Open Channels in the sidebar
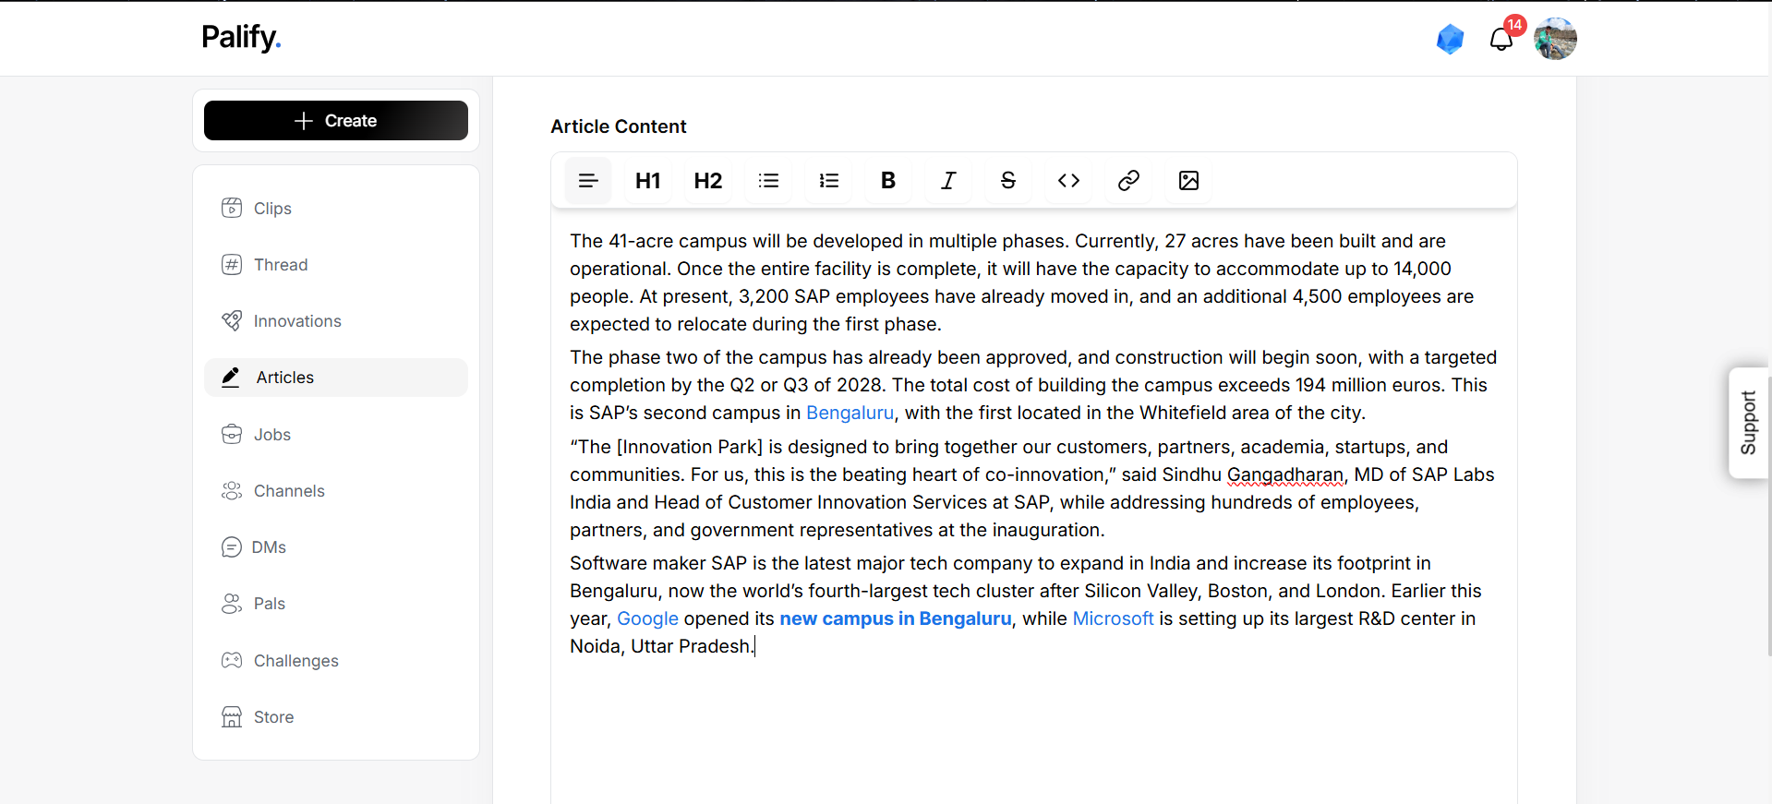This screenshot has height=804, width=1772. 336,491
